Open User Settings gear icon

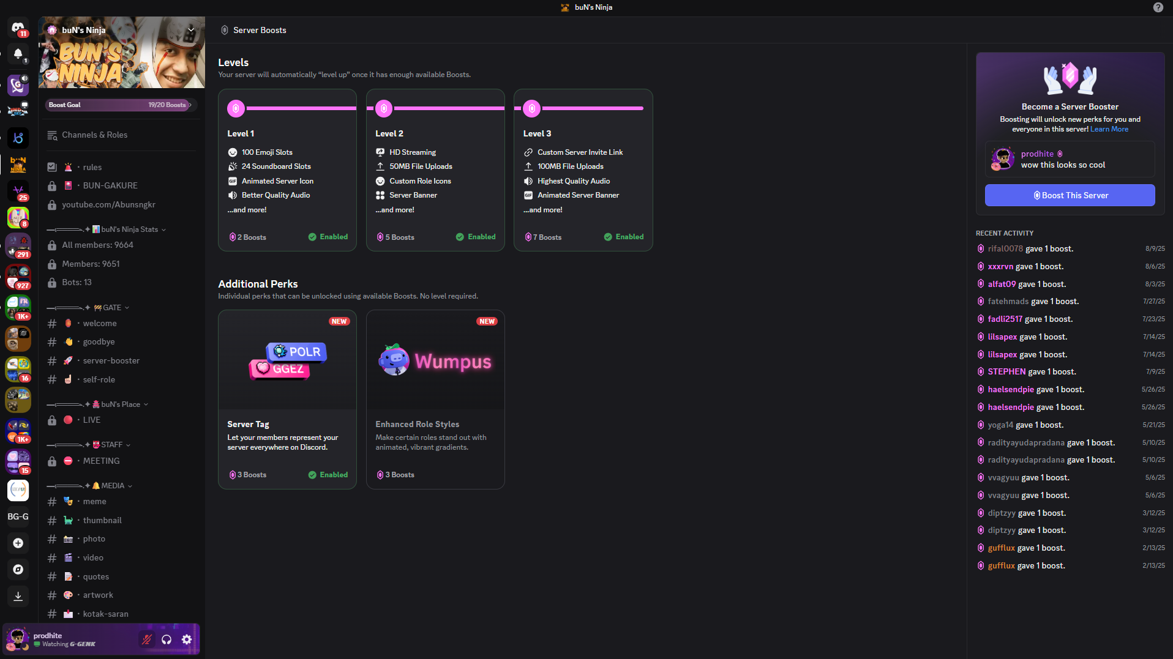pyautogui.click(x=187, y=639)
